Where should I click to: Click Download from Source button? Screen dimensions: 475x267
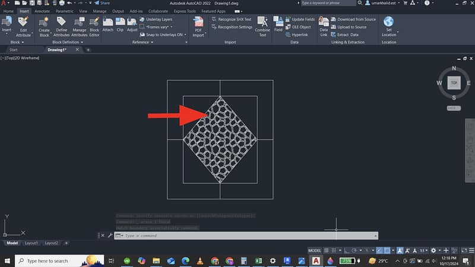356,19
